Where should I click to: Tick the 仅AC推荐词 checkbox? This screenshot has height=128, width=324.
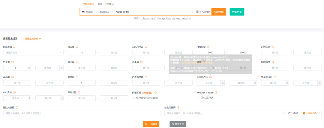(x=198, y=98)
